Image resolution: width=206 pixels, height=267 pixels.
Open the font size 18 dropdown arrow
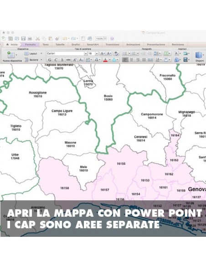[x=97, y=53]
